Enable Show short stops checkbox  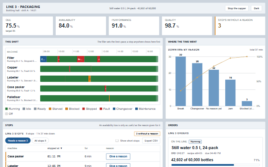117,141
